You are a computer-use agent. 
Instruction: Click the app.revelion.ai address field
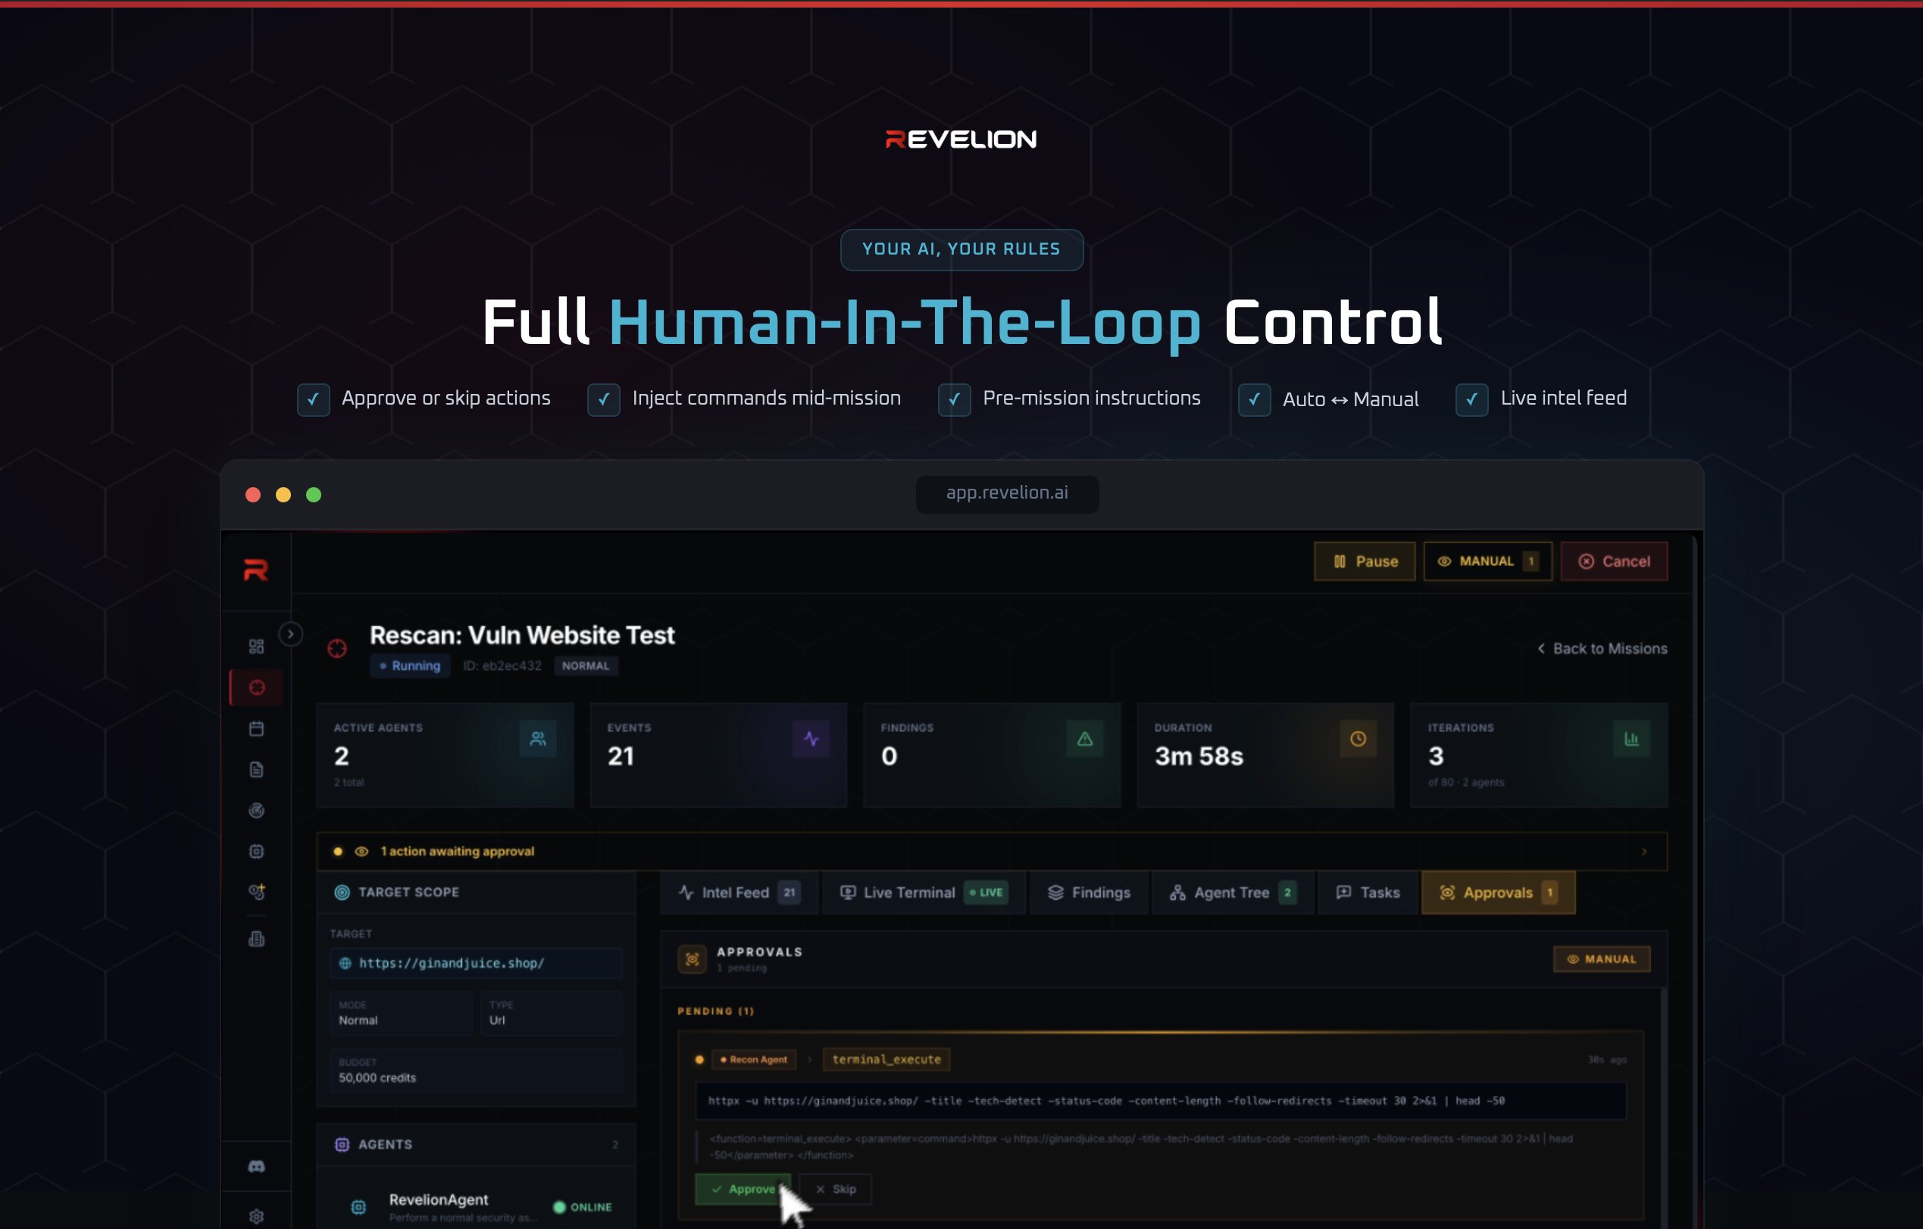pos(1006,493)
